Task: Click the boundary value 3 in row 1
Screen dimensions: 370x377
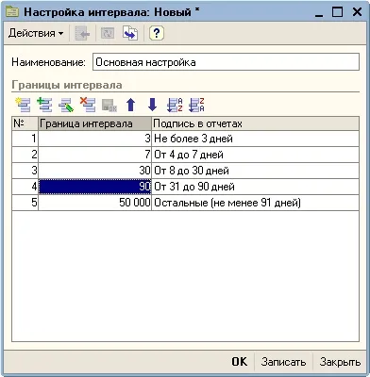Action: [94, 139]
